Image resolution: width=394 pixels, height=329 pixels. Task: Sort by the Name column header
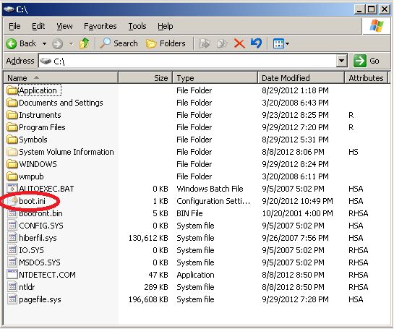[x=61, y=78]
